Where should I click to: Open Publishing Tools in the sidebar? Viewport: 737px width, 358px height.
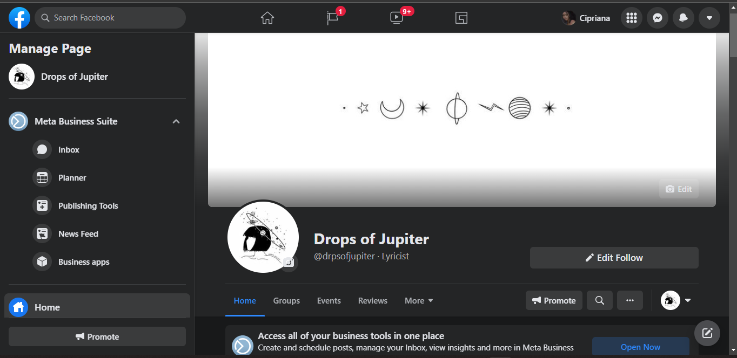coord(88,205)
